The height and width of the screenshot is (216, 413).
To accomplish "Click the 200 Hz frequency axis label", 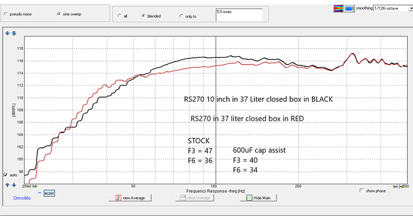I will coord(298,186).
